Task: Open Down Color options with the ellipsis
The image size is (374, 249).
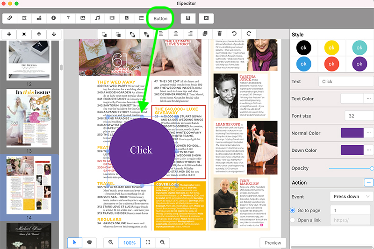Action: tap(368, 150)
